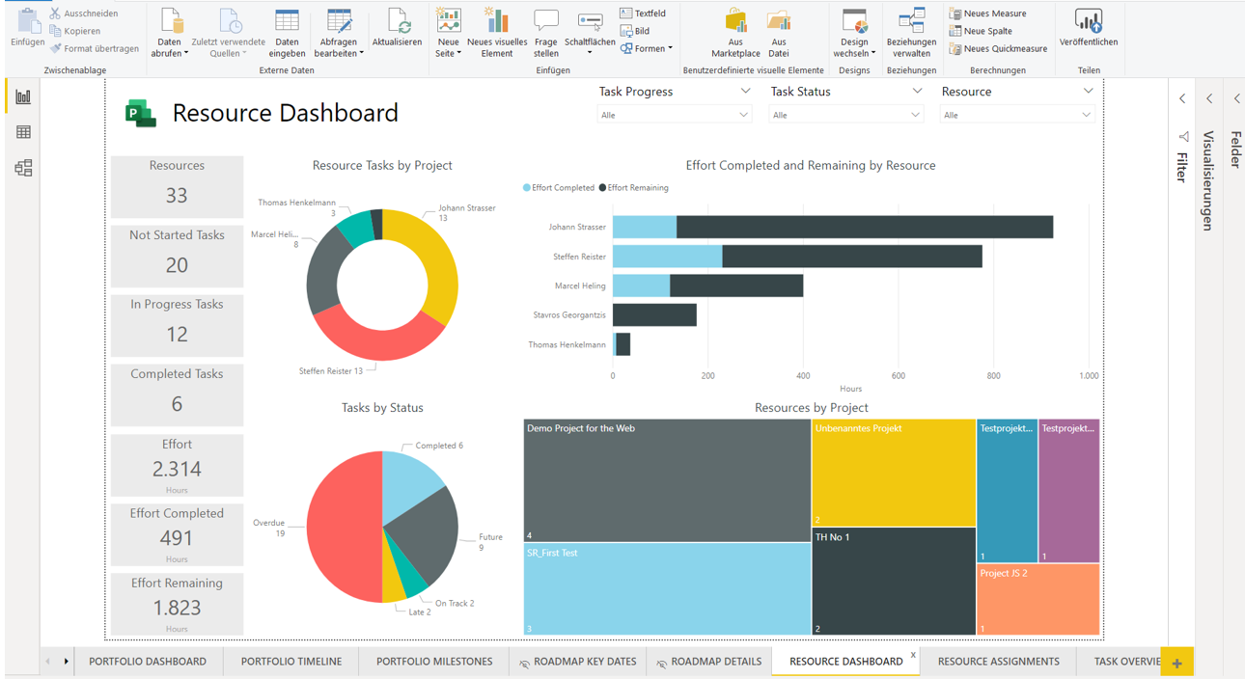Image resolution: width=1245 pixels, height=679 pixels.
Task: Open the Model relationships view icon
Action: tap(23, 168)
